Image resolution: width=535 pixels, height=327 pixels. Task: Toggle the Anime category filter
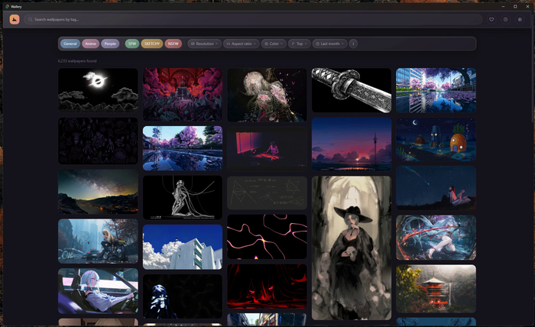point(90,44)
